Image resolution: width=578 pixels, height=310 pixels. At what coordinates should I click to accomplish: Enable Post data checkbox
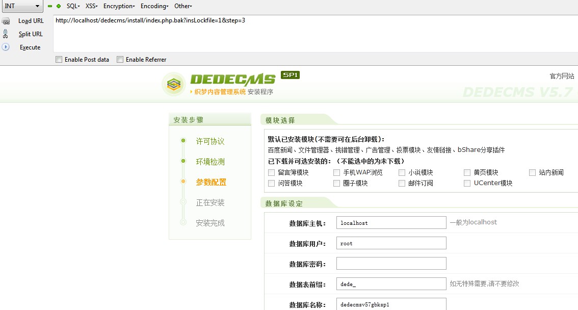click(x=59, y=60)
